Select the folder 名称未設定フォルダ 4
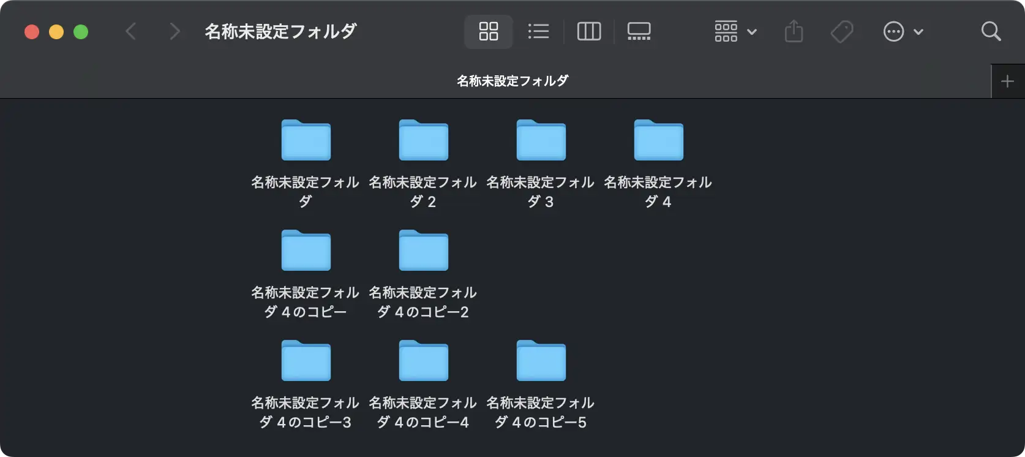This screenshot has width=1025, height=457. coord(658,140)
